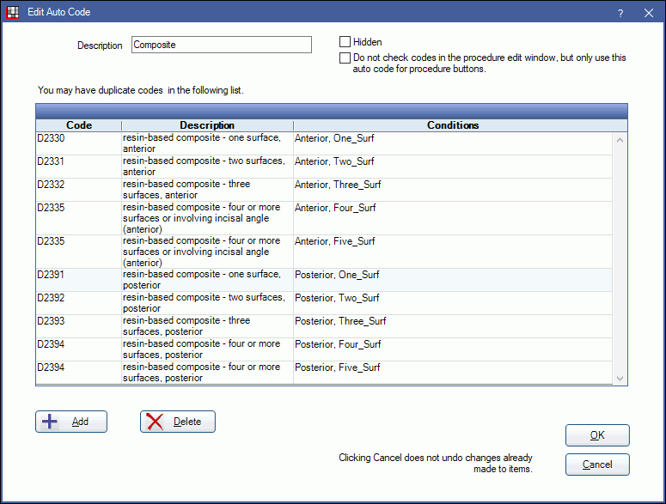Select the 'Anterior, Three_Surf' condition cell
Screen dimensions: 666x504
click(453, 190)
